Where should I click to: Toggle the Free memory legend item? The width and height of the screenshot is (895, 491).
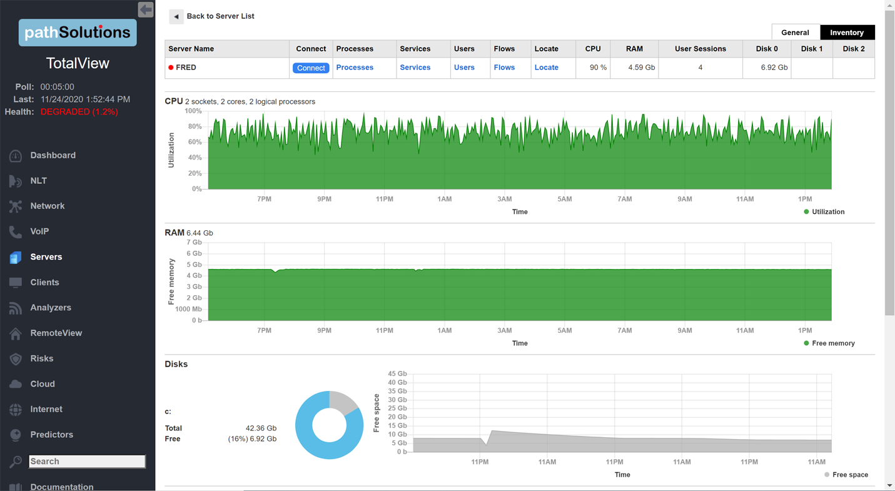pyautogui.click(x=828, y=343)
